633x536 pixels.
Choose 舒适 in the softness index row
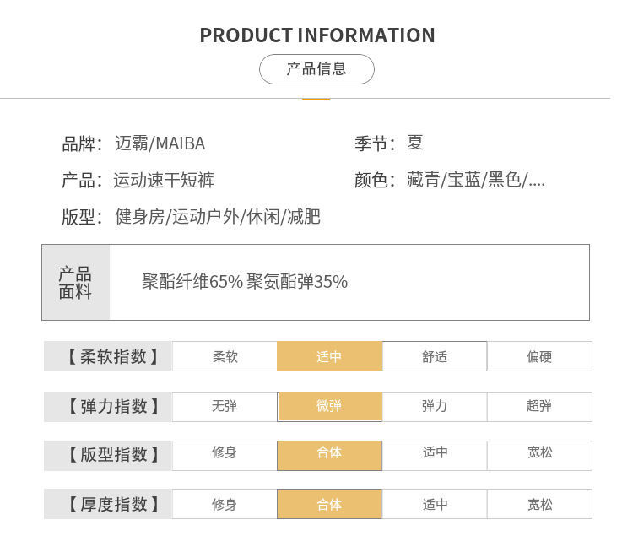click(435, 356)
